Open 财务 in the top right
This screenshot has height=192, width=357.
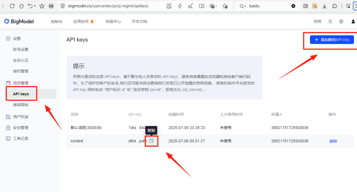318,21
